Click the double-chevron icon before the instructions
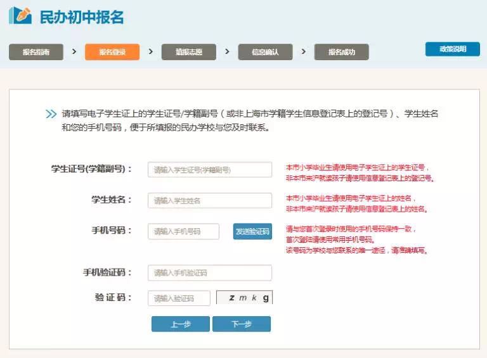487x358 pixels. pos(51,114)
